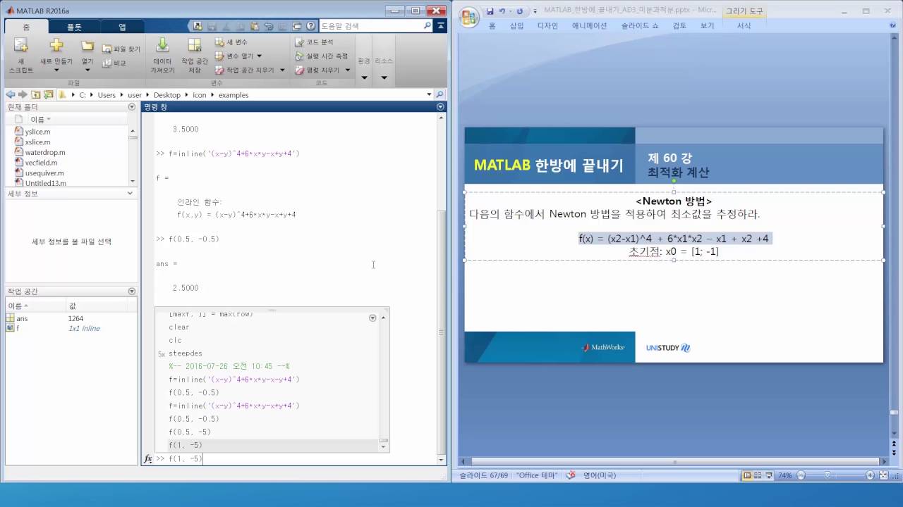Open the 작업 공간 지우기 (Clear Workspace) dropdown

(281, 70)
